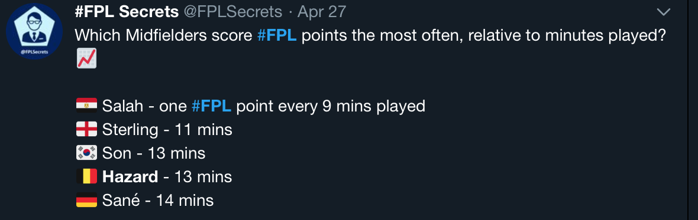Open the FPL Secrets profile avatar
This screenshot has height=220, width=698.
(34, 31)
